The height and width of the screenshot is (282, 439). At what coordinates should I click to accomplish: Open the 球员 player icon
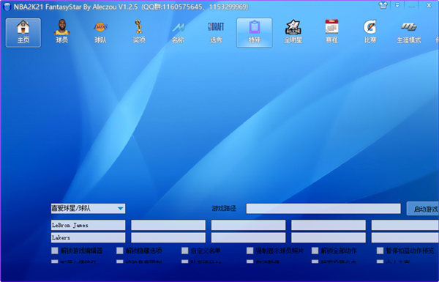[x=62, y=33]
